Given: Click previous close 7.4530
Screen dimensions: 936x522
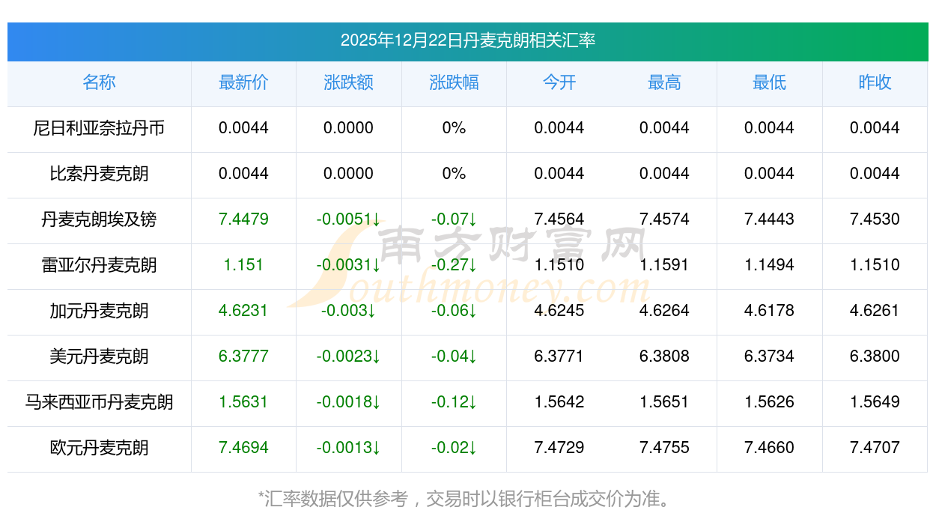Looking at the screenshot, I should pyautogui.click(x=875, y=219).
